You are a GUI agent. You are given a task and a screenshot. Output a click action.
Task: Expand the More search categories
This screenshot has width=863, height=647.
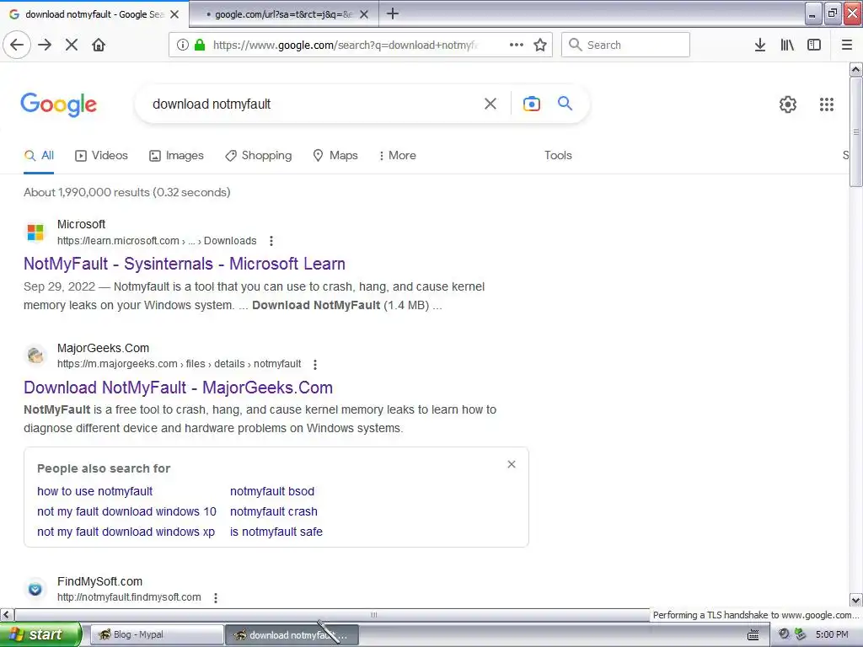point(398,156)
